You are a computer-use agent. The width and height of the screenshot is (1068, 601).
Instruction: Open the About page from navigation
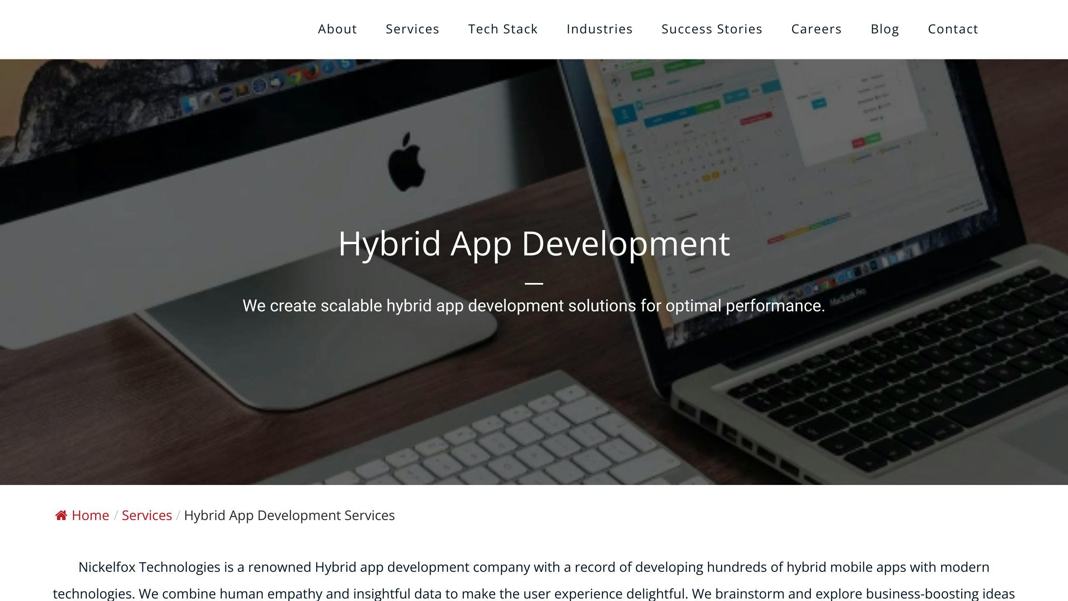[x=337, y=29]
